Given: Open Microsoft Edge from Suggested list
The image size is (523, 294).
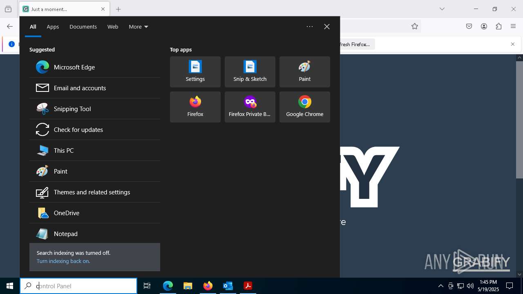Looking at the screenshot, I should point(95,67).
